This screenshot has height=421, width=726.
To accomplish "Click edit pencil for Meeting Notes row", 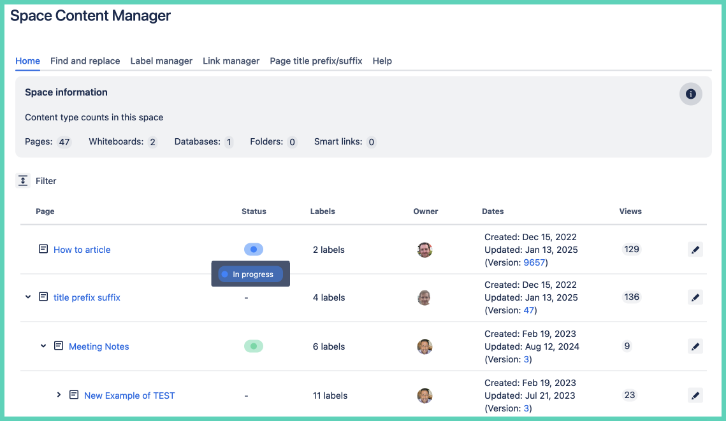I will [x=695, y=346].
